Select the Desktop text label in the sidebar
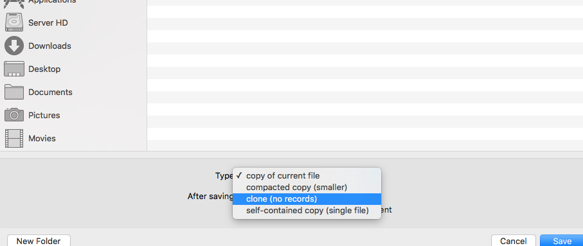Viewport: 583px width, 246px height. [x=44, y=69]
